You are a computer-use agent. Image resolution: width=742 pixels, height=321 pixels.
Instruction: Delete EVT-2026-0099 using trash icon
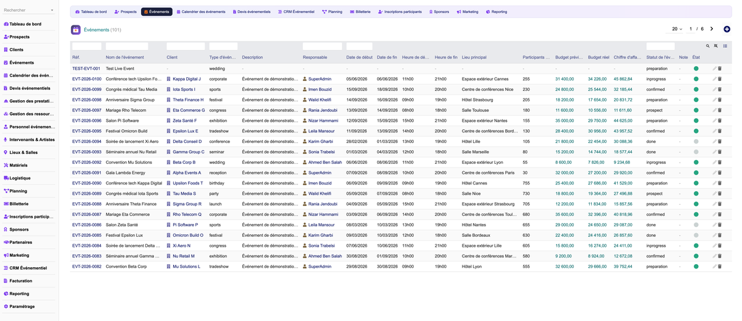(720, 90)
